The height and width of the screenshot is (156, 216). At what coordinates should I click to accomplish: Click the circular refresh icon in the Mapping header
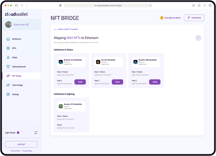tap(198, 38)
